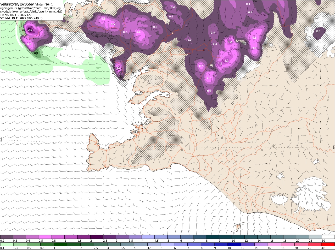Click the '14' label in the lower legend row
335x250 pixels.
[256, 248]
